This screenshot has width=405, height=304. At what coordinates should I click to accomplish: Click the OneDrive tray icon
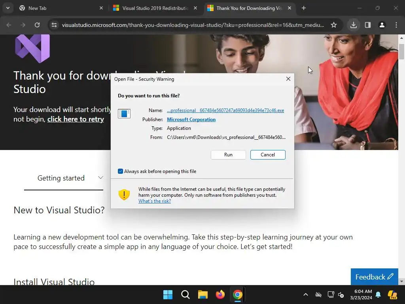point(318,294)
